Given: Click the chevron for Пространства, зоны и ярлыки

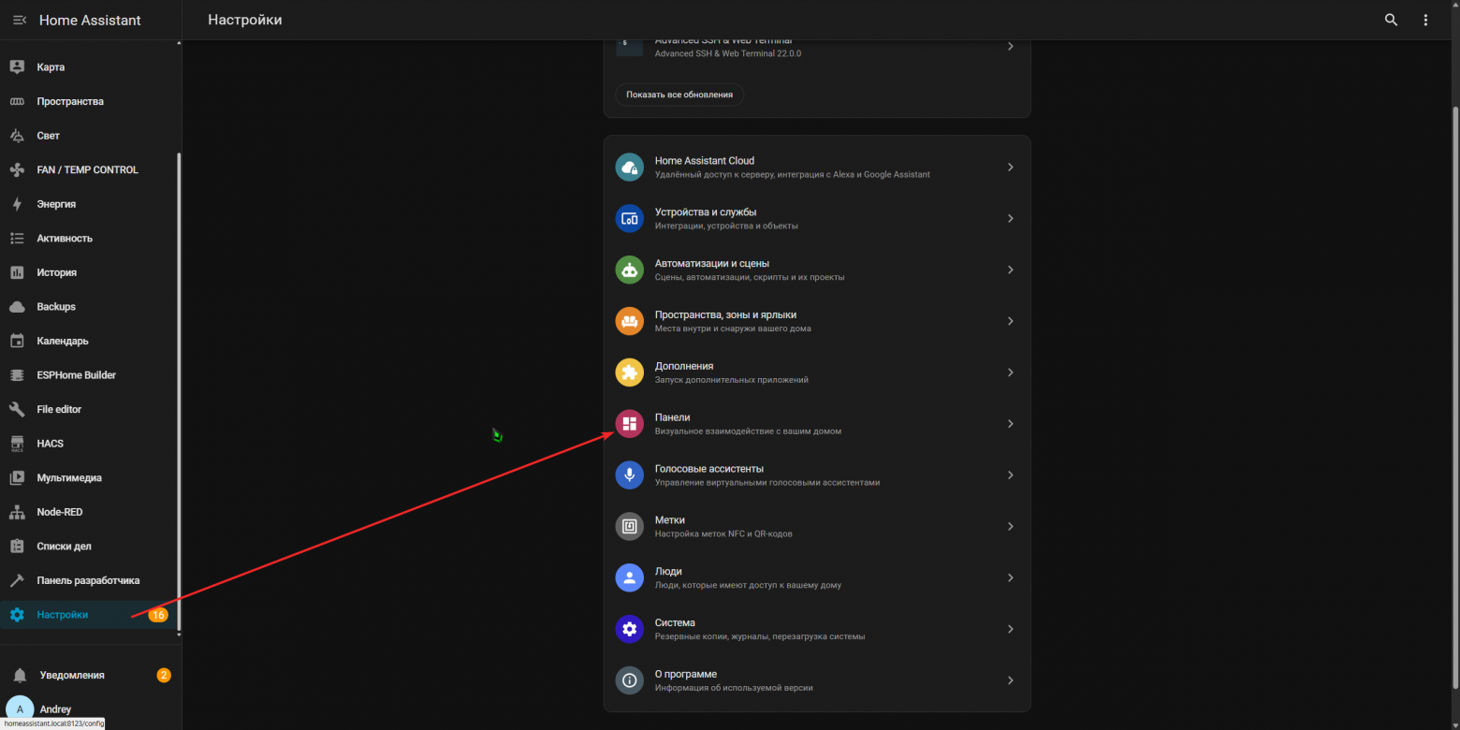Looking at the screenshot, I should pos(1010,321).
